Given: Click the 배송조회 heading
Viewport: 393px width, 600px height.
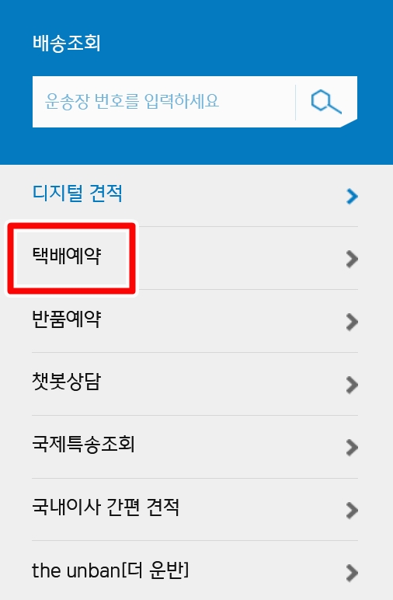Looking at the screenshot, I should tap(67, 43).
